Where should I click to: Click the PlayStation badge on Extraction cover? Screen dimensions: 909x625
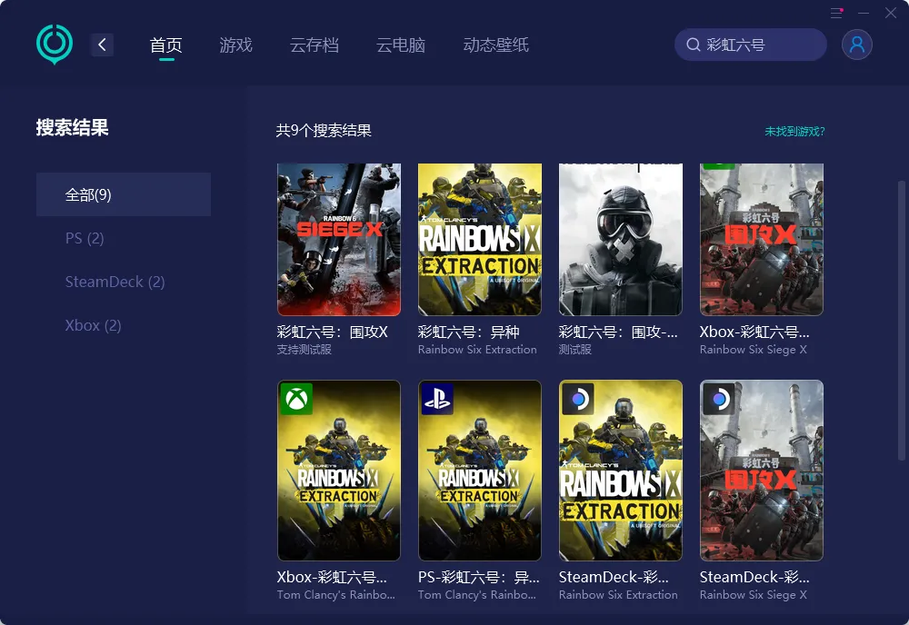tap(437, 399)
